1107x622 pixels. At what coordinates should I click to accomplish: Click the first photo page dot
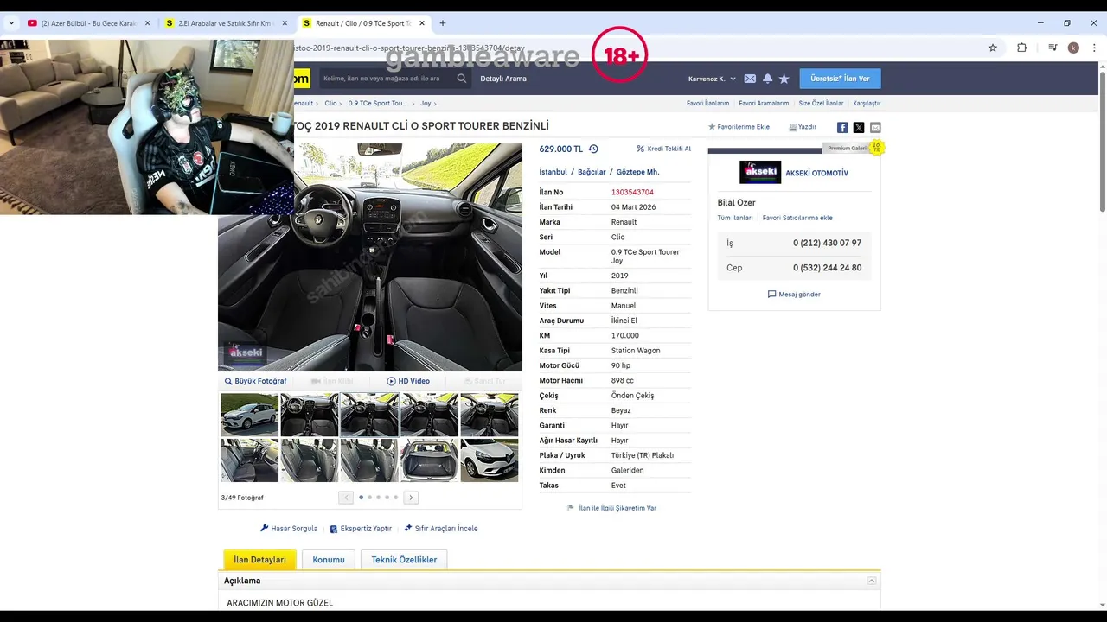tap(361, 498)
